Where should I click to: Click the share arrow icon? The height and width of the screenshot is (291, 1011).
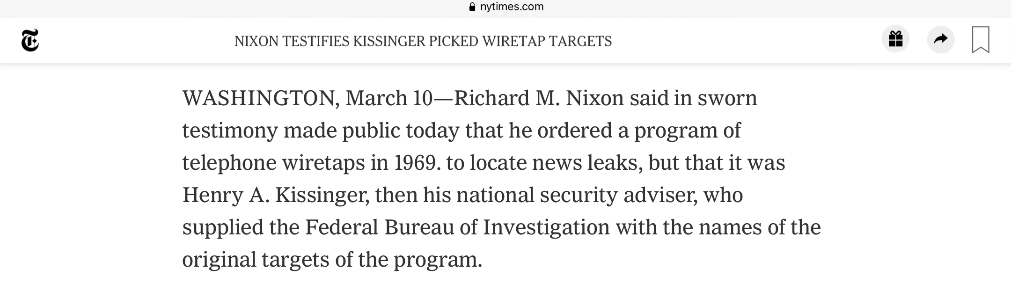click(x=940, y=39)
